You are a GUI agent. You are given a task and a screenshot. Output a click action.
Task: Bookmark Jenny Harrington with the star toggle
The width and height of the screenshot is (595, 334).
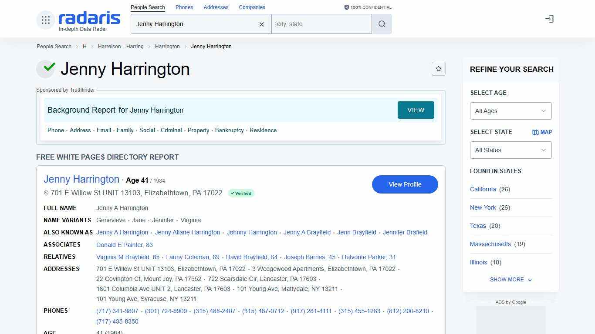(439, 69)
